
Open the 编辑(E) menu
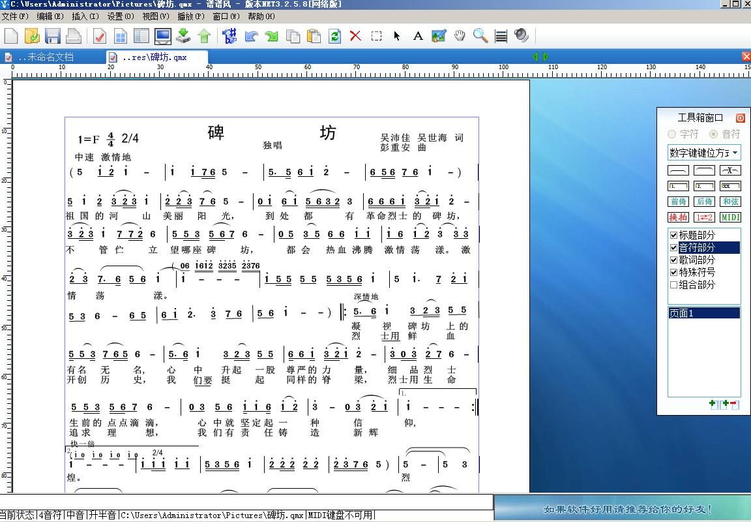coord(50,16)
